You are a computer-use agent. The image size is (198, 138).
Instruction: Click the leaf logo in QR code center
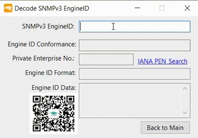(54, 113)
